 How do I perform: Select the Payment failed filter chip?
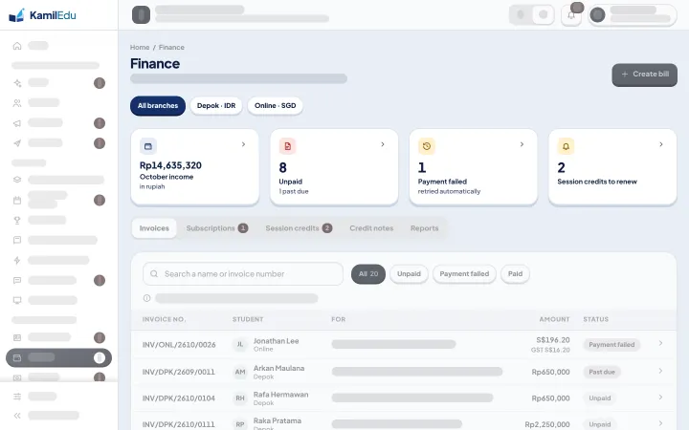[464, 274]
